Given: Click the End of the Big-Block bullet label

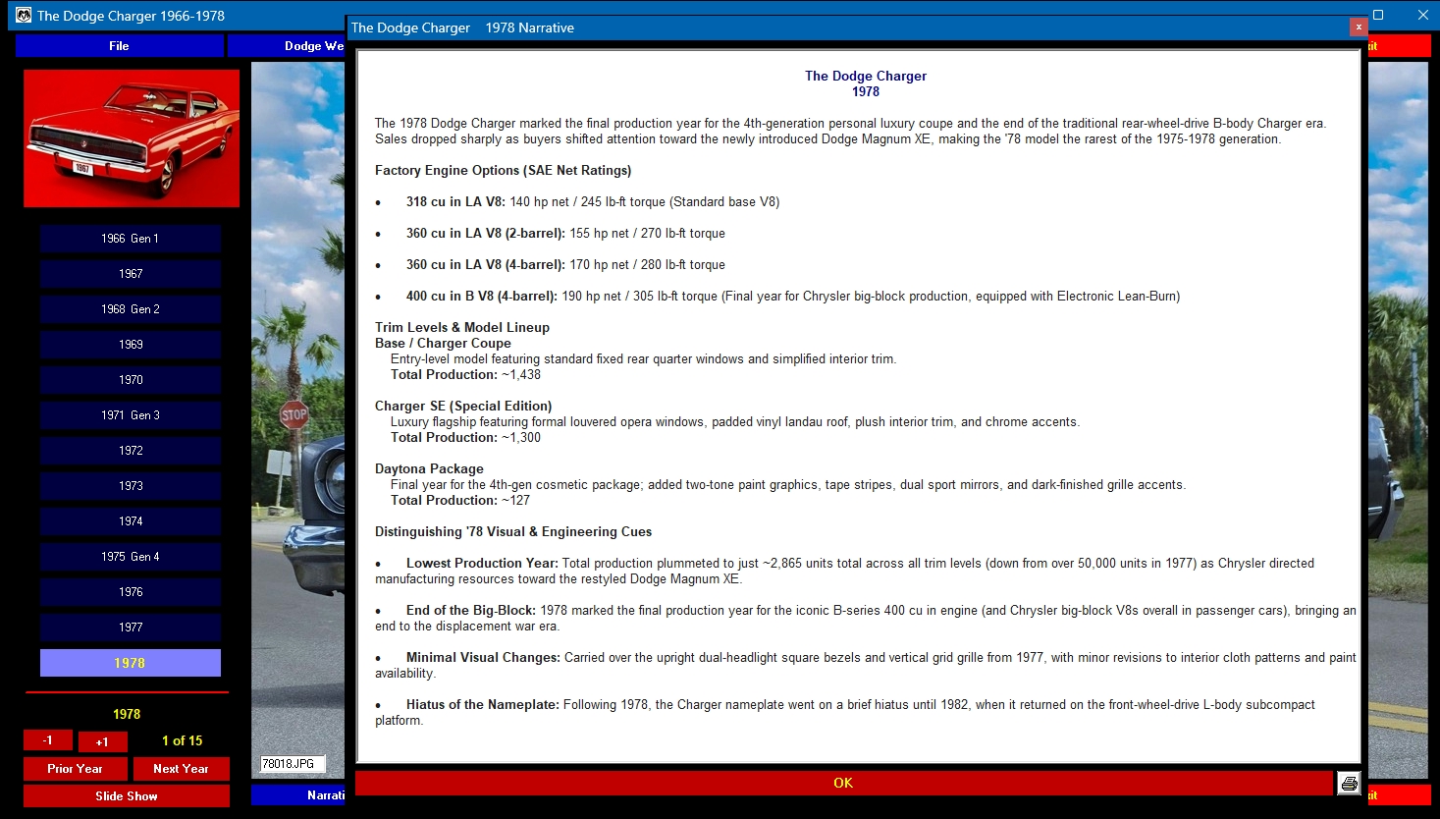Looking at the screenshot, I should [471, 610].
